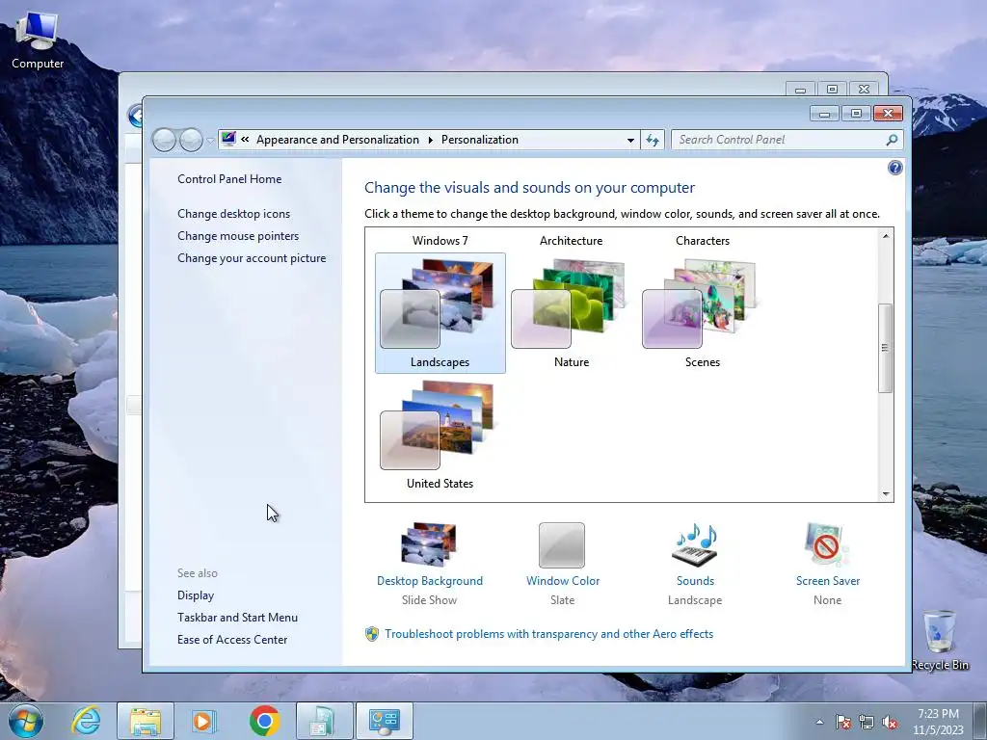This screenshot has height=740, width=987.
Task: Open Change desktop icons
Action: pos(233,213)
